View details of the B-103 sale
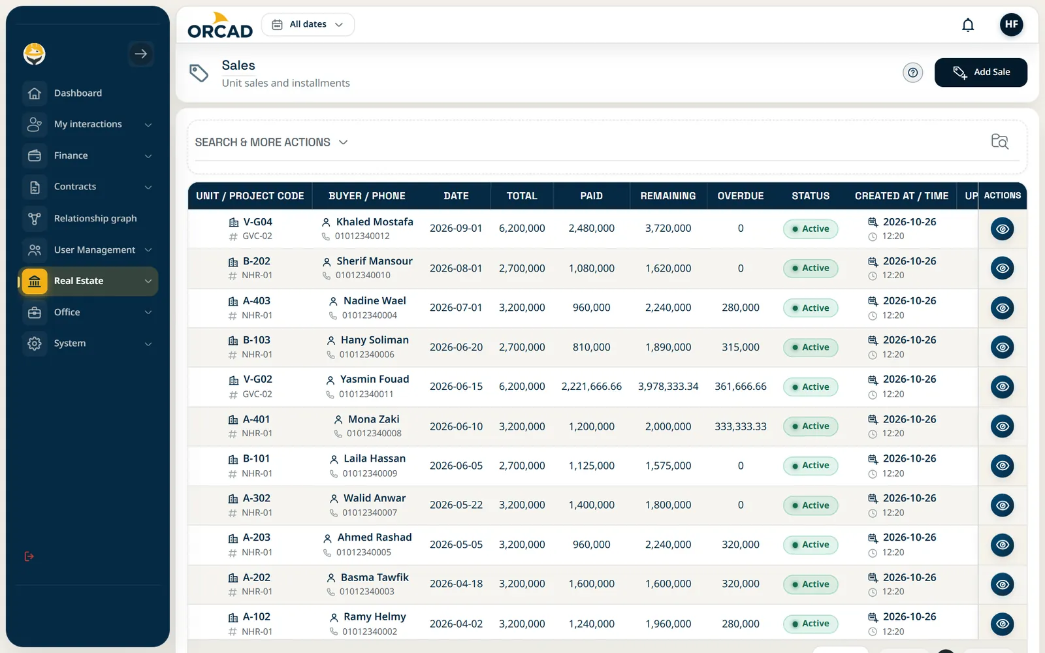Viewport: 1045px width, 653px height. [1003, 347]
